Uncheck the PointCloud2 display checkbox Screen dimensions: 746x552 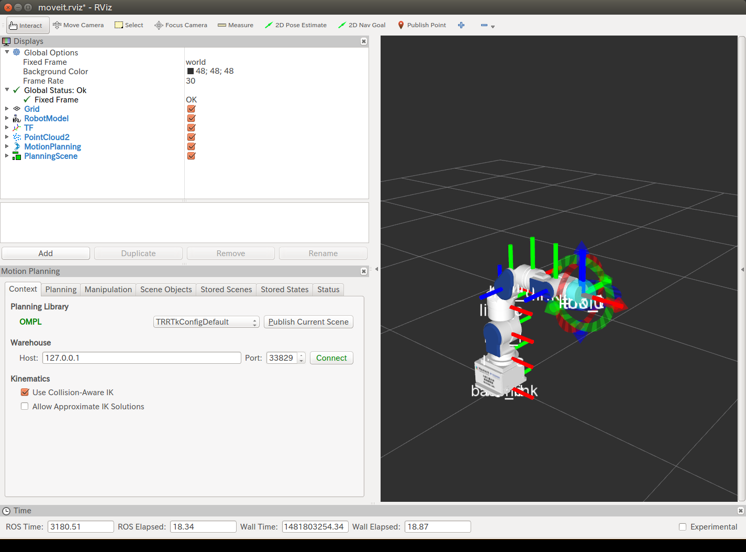point(191,137)
